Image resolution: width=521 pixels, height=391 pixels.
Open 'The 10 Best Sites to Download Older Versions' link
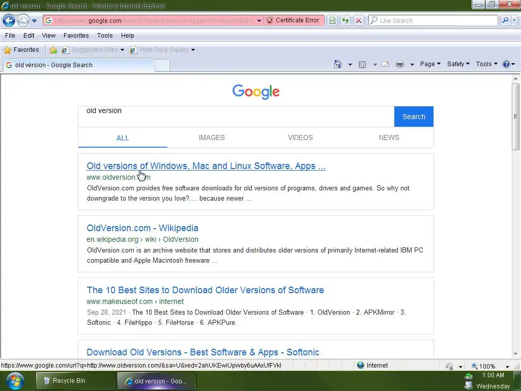[206, 290]
